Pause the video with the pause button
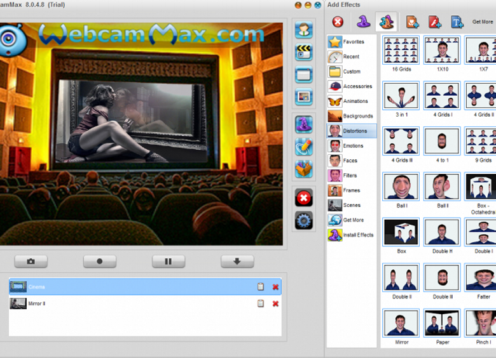Screen dimensions: 496x358 (169, 262)
